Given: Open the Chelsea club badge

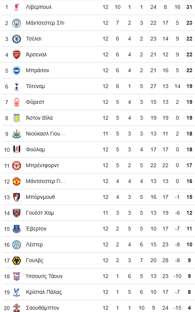Looking at the screenshot, I should pyautogui.click(x=17, y=39).
